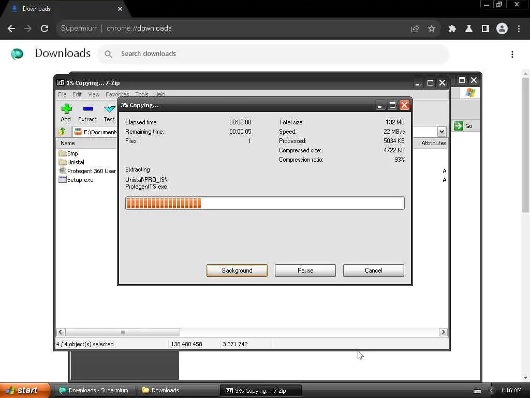
Task: Click the 138 480 458 status bar value
Action: click(x=186, y=344)
